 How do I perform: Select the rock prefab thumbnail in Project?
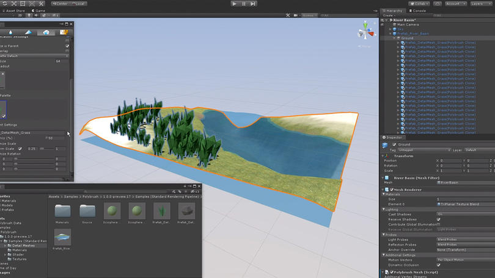point(186,211)
